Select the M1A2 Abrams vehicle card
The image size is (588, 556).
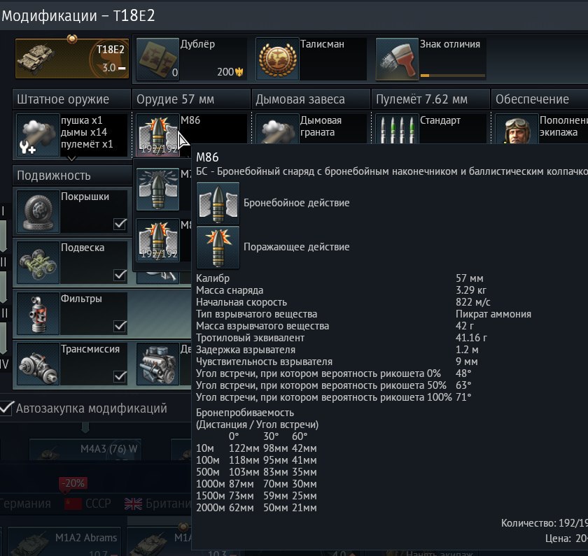coord(64,541)
